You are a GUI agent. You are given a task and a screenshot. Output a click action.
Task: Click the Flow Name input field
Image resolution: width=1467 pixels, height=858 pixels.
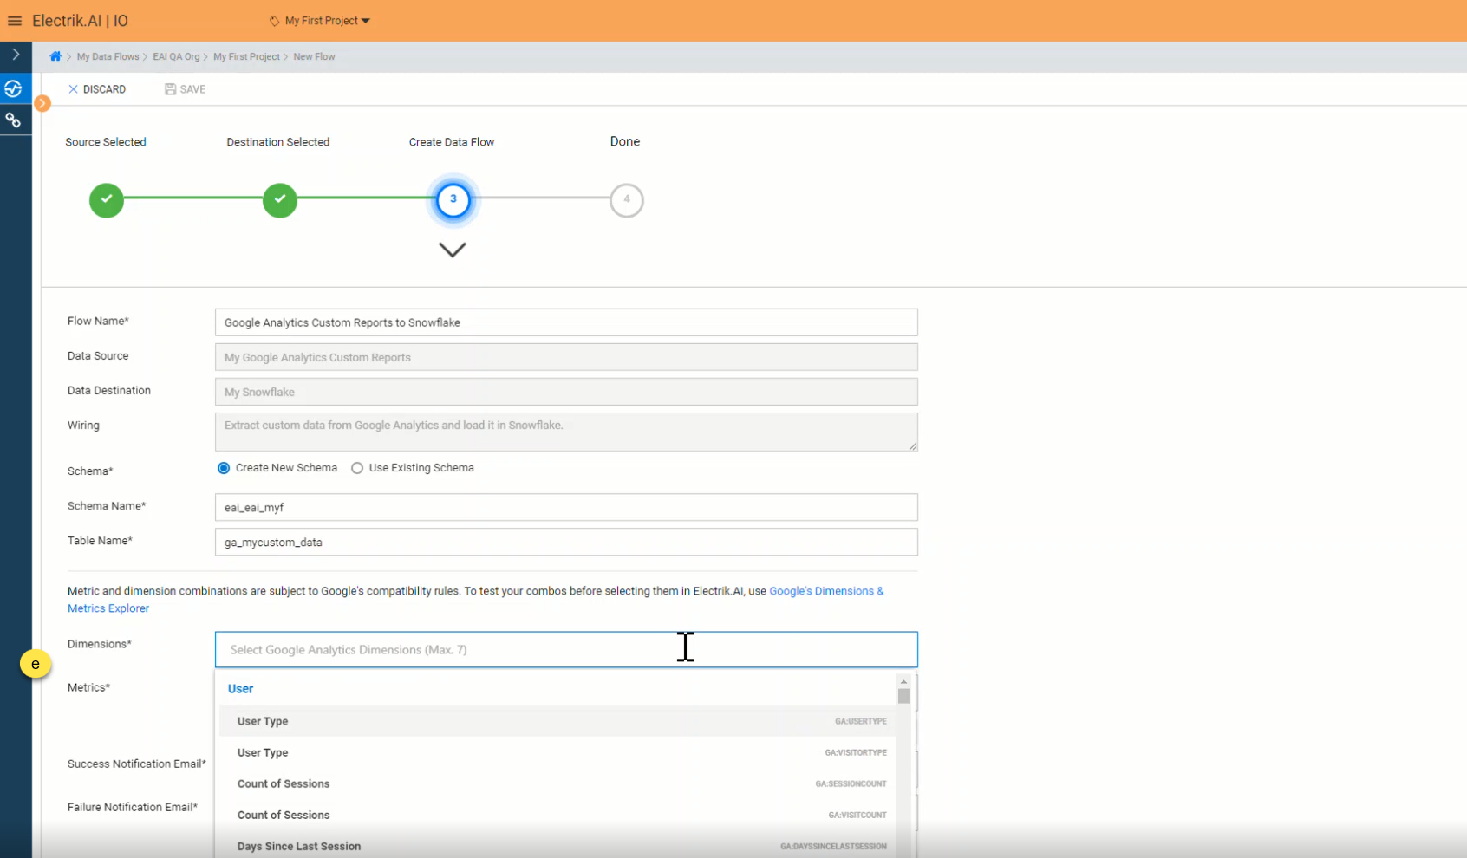(x=565, y=322)
